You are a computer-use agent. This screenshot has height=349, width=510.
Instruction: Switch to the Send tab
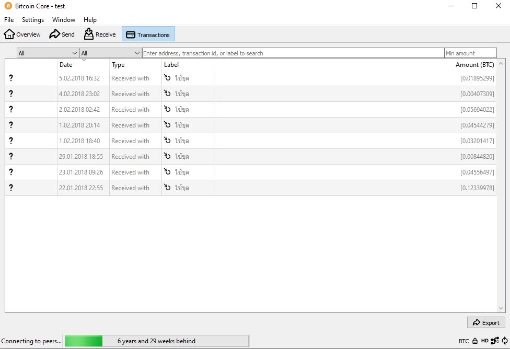coord(62,34)
